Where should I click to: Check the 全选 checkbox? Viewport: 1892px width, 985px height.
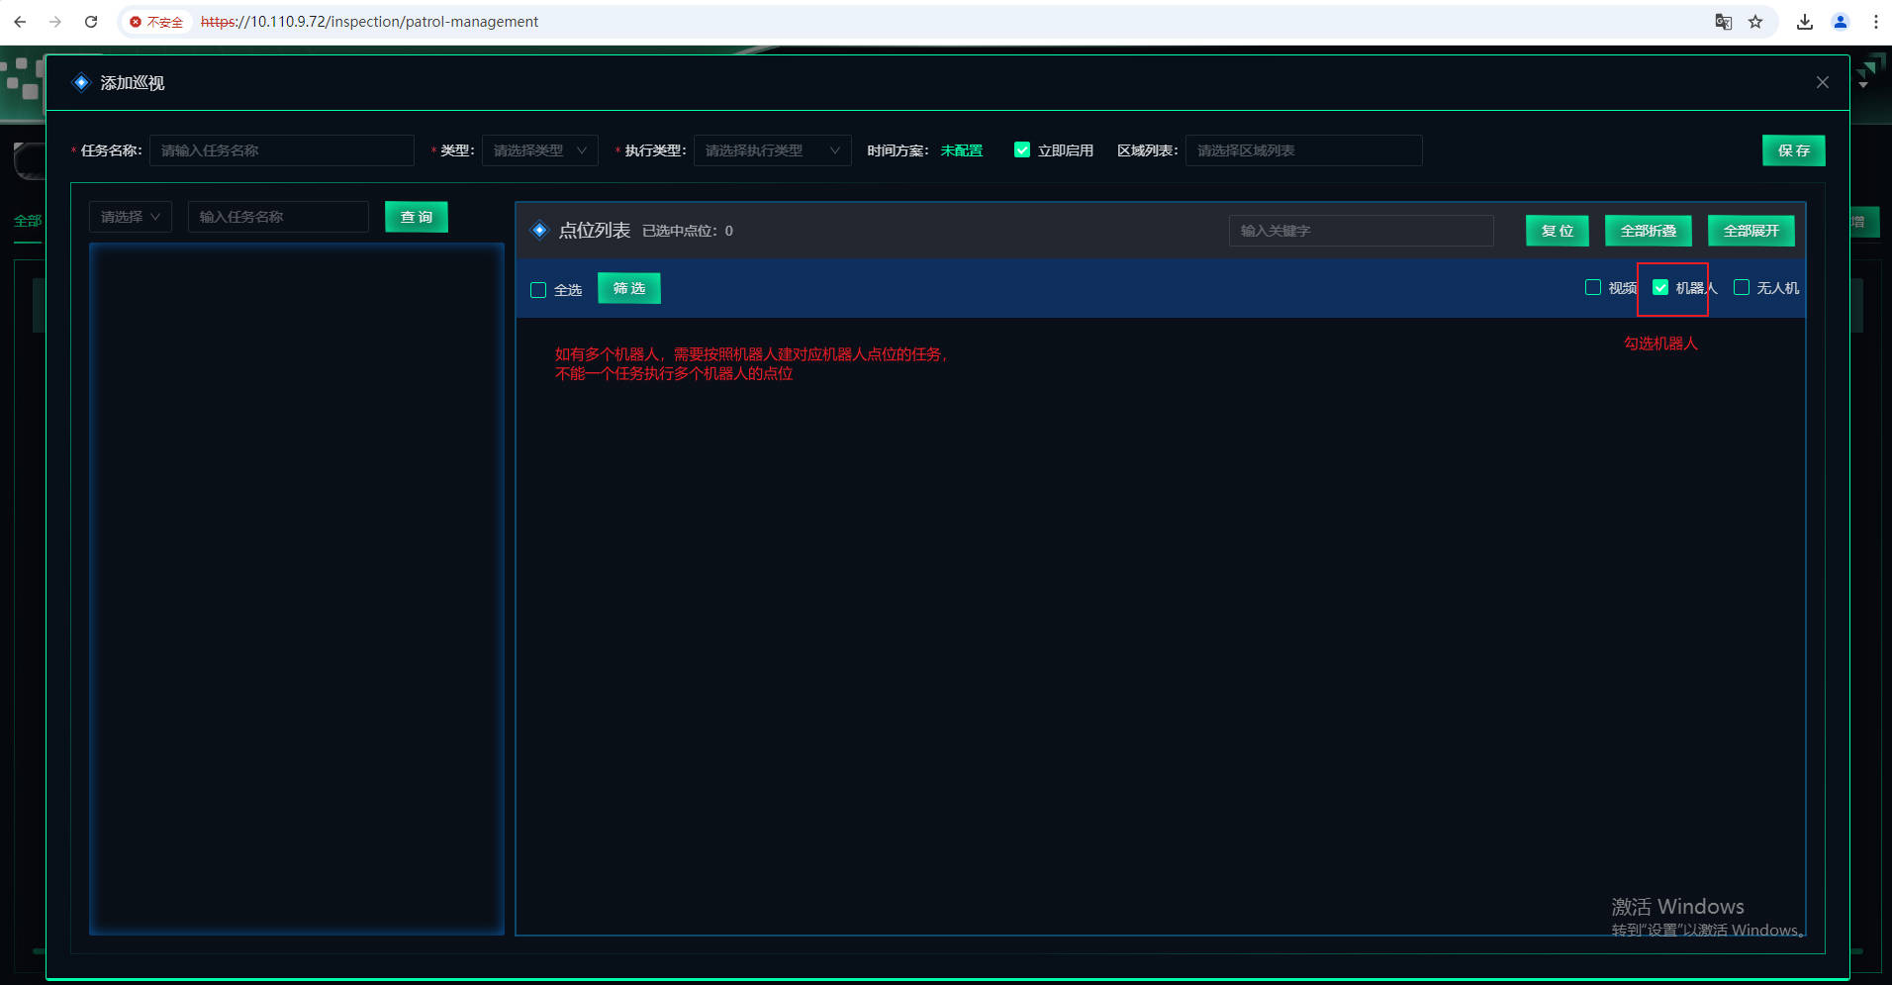538,290
